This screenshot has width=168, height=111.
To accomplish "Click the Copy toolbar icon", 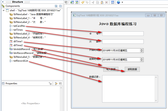I will (x=98, y=2).
